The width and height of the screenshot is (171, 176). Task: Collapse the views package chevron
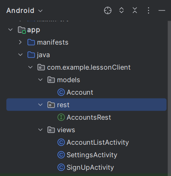pyautogui.click(x=40, y=130)
